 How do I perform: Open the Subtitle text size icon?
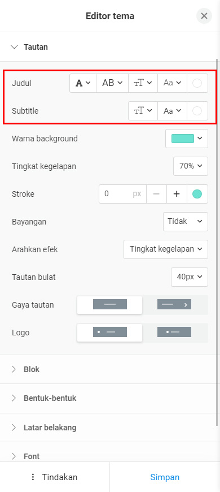(x=143, y=111)
